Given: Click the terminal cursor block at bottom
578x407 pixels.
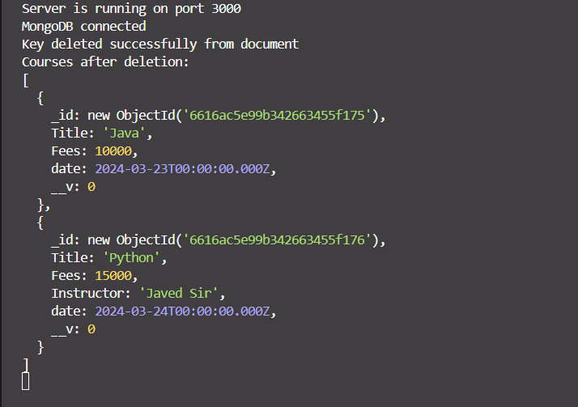Looking at the screenshot, I should [x=26, y=381].
